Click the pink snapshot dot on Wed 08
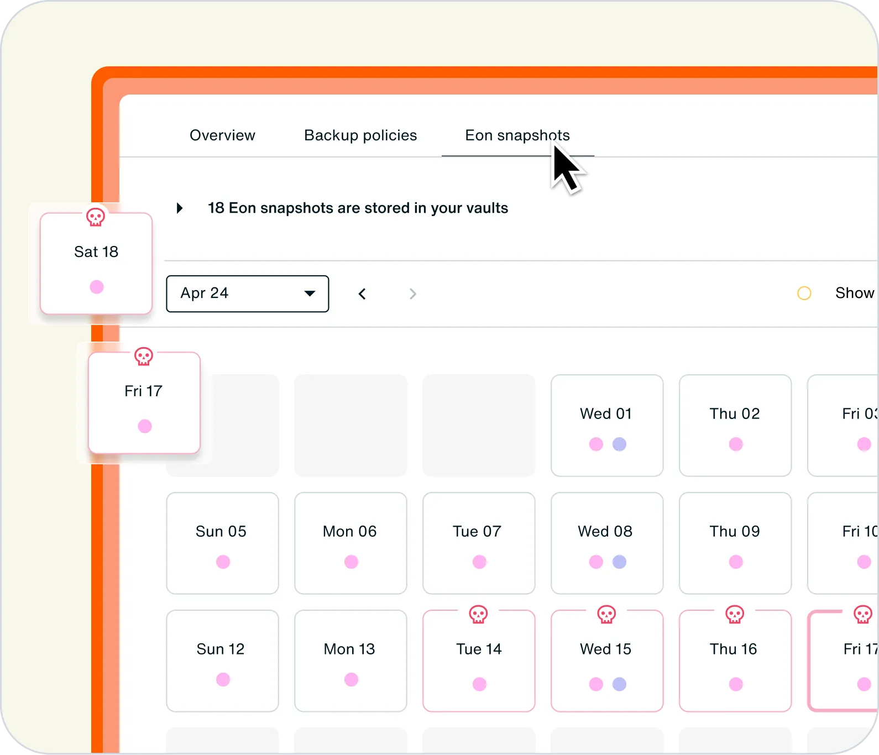879x755 pixels. pos(596,562)
